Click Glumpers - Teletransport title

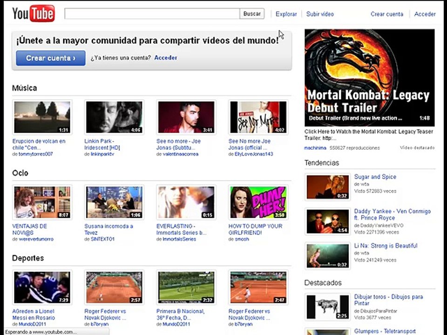[x=385, y=331]
